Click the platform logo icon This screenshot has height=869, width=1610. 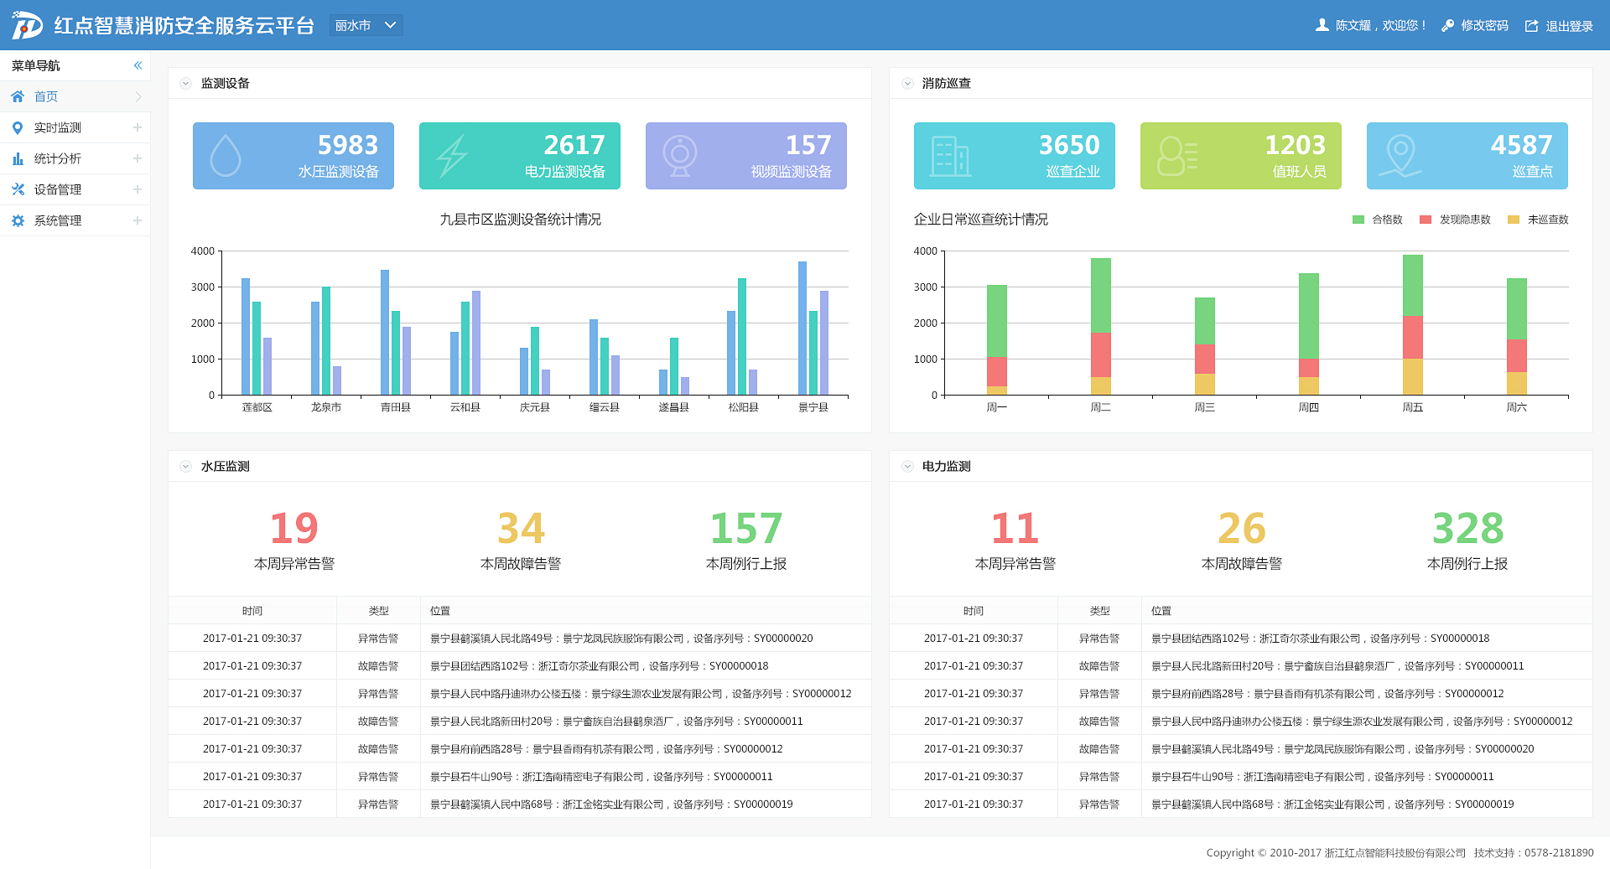pos(27,25)
